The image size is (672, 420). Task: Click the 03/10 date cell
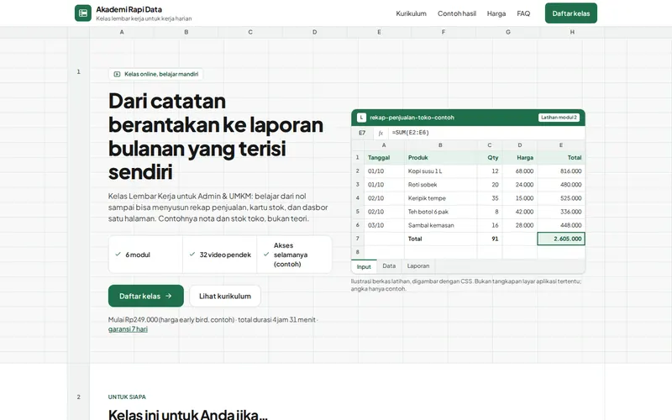click(384, 225)
